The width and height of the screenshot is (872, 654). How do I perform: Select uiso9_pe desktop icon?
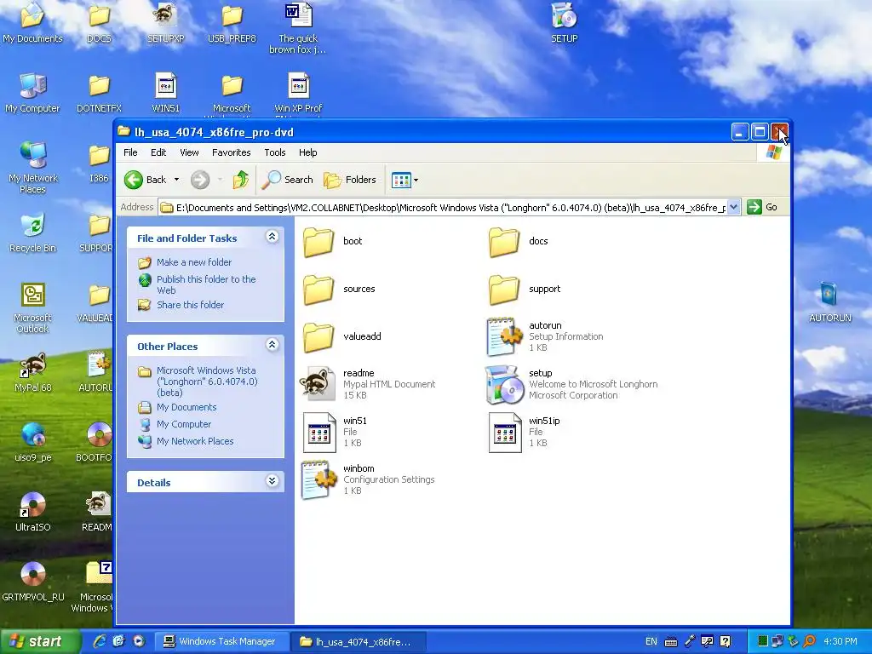(33, 443)
